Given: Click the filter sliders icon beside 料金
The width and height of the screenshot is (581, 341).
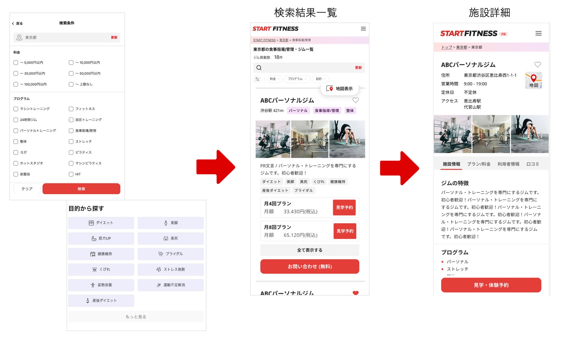Looking at the screenshot, I should (257, 79).
